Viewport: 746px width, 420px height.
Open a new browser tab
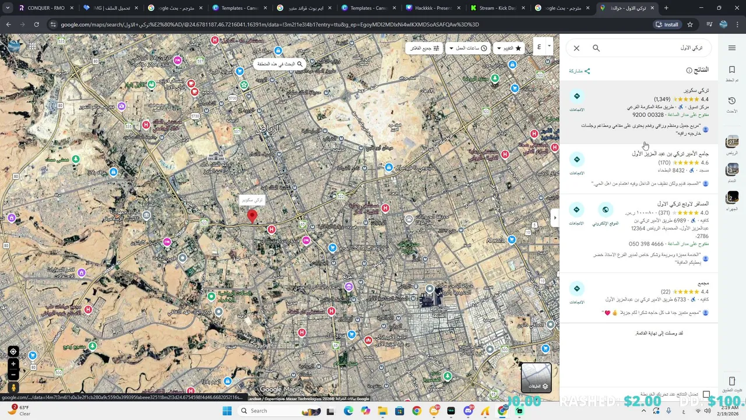[666, 8]
